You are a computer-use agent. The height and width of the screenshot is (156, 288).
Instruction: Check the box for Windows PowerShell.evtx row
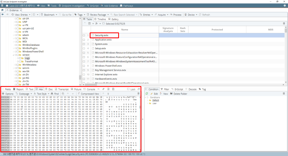click(x=84, y=66)
